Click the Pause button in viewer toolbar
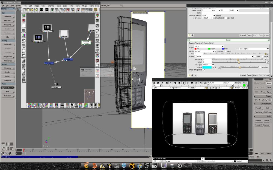 coord(245,83)
